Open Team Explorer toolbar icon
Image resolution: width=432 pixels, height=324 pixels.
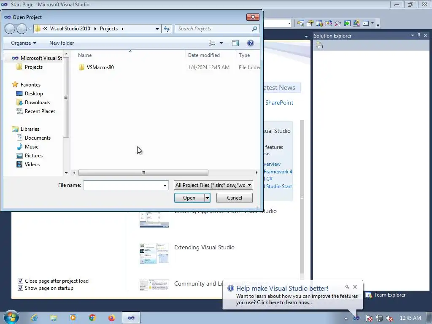tap(319, 23)
